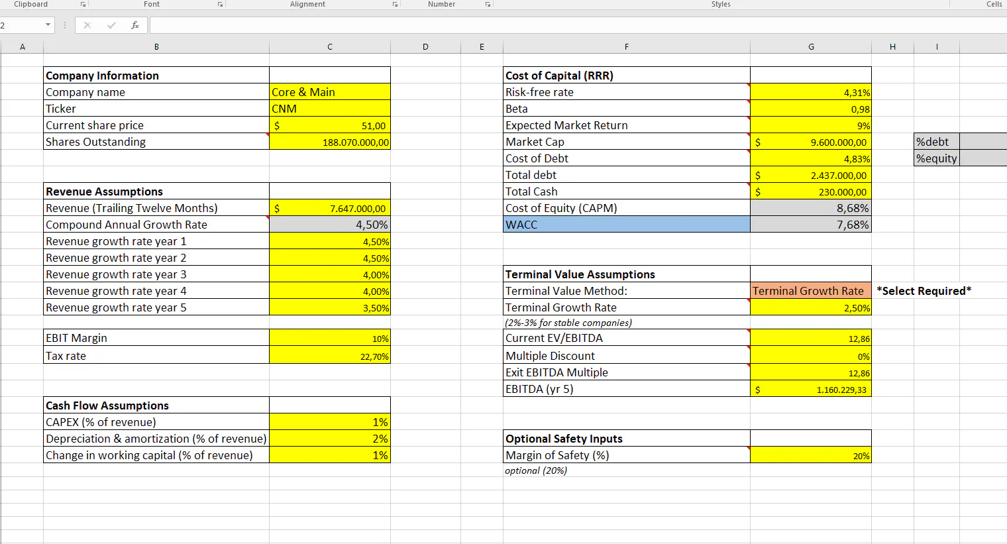Select the 7,68% WACC value cell
1007x544 pixels.
click(811, 225)
